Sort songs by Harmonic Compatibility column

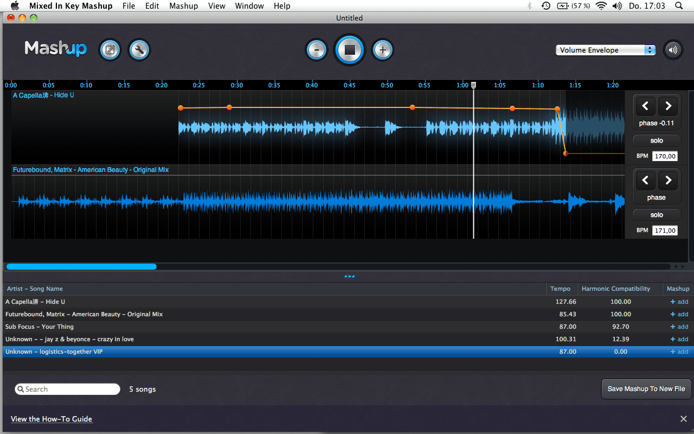click(615, 289)
